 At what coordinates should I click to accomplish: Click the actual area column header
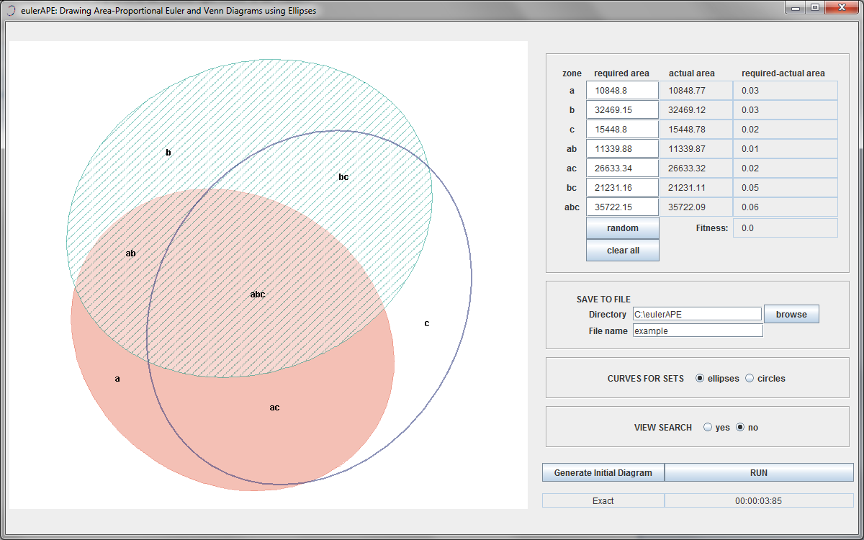(692, 73)
